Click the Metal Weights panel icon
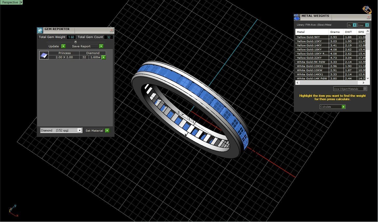 pos(297,17)
